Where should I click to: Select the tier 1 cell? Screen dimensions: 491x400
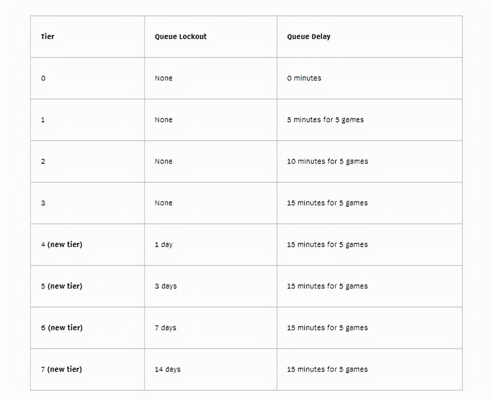point(43,120)
